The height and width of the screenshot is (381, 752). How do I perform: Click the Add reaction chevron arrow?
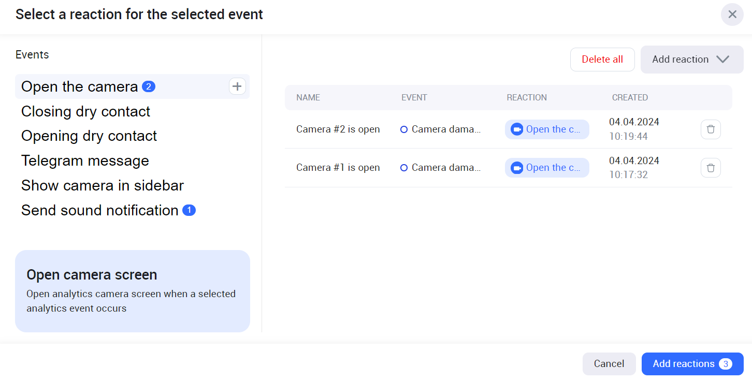coord(722,60)
